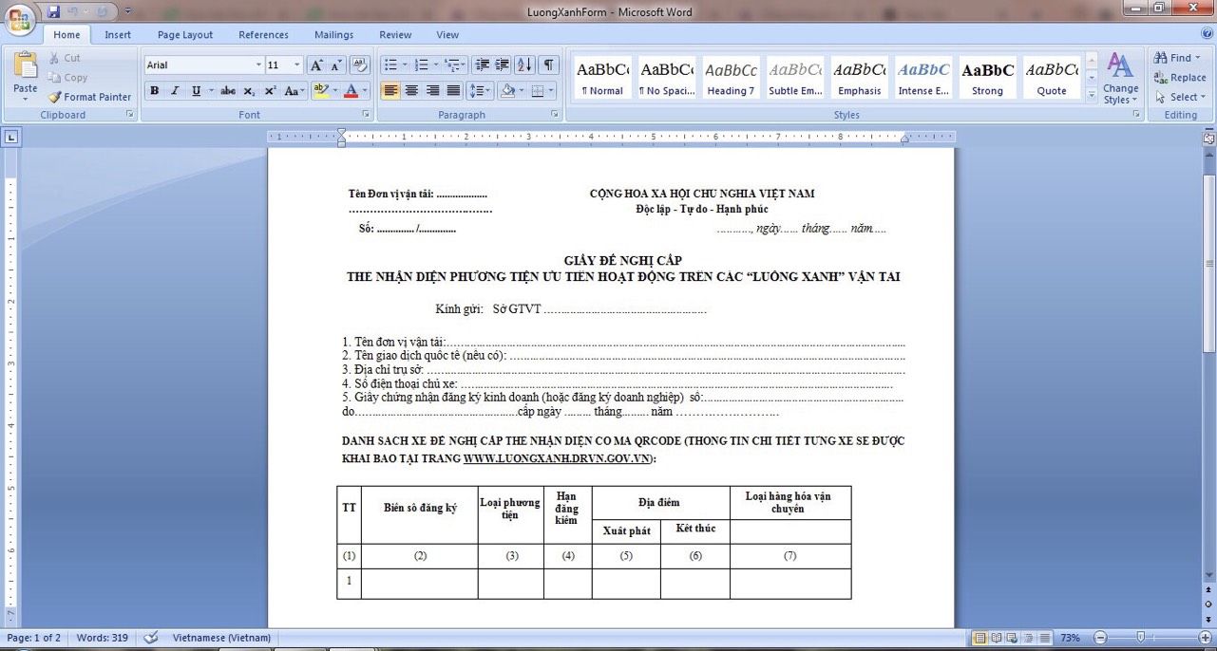The height and width of the screenshot is (651, 1217).
Task: Open the font name dropdown showing Arial
Action: point(258,65)
